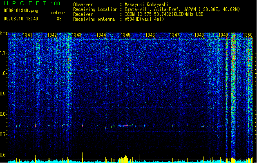
Task: Click the 1.1 kHz axis label
Action: click(4, 53)
